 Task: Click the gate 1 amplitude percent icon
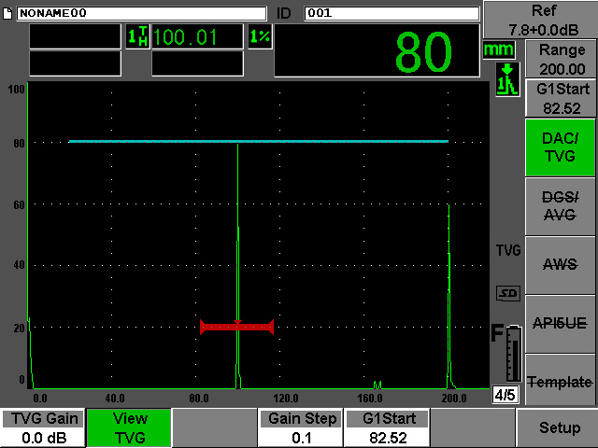tap(259, 37)
